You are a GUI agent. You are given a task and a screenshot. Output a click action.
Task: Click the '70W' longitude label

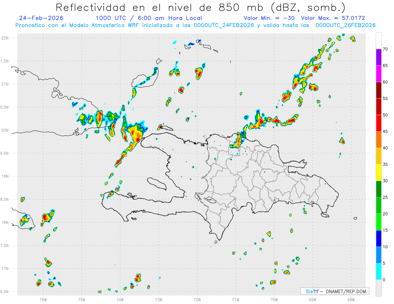[274, 300]
